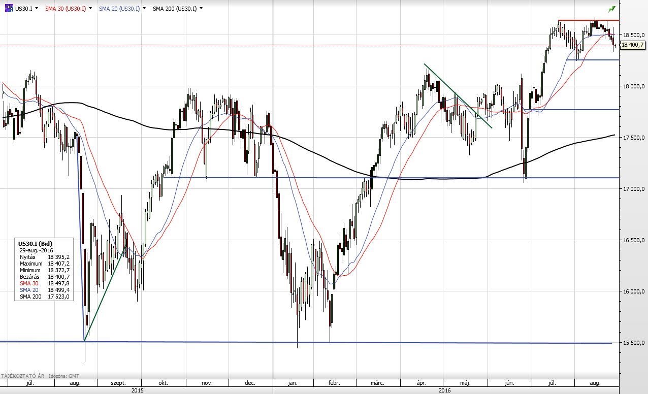The image size is (648, 394).
Task: Click the 2015 year label
Action: [x=137, y=390]
